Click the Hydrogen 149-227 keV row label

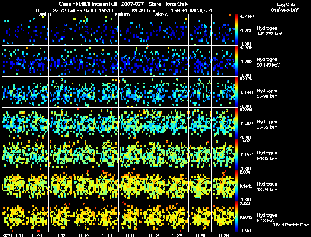click(x=269, y=31)
